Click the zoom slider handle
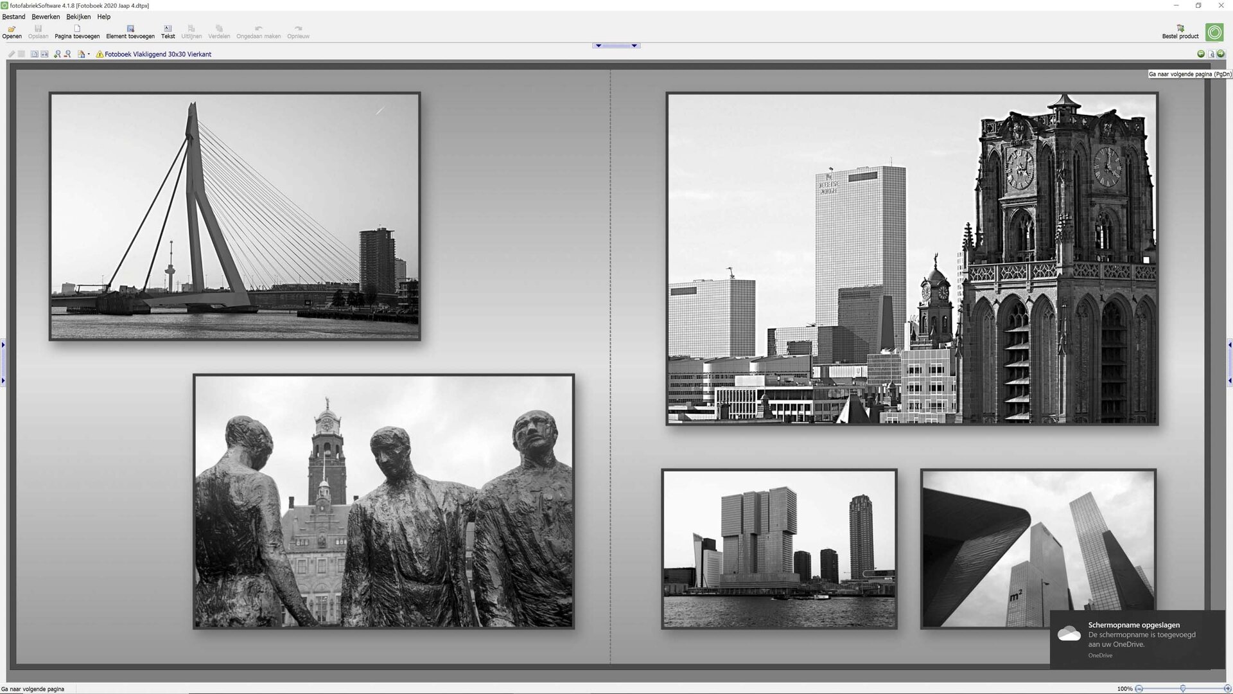 (x=1183, y=688)
